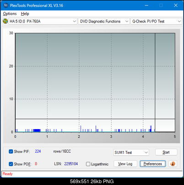The width and height of the screenshot is (184, 185).
Task: Click the Start button
Action: 166,152
